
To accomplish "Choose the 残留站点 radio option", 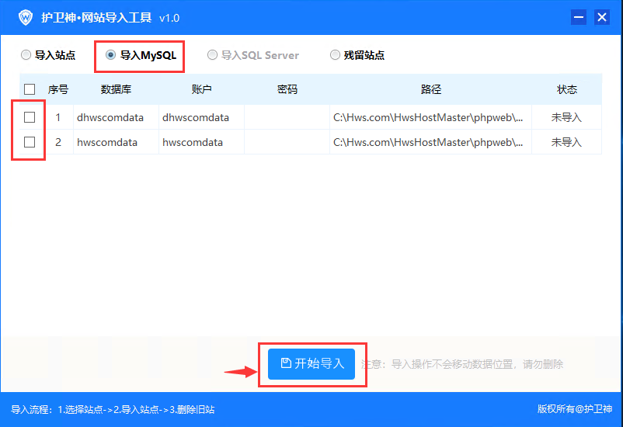I will pyautogui.click(x=336, y=55).
